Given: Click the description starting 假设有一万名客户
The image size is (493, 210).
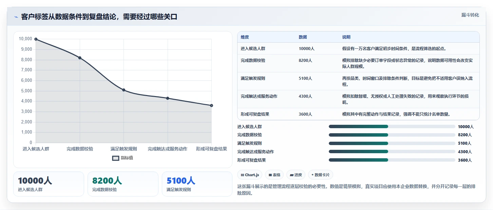Looking at the screenshot, I should point(395,49).
